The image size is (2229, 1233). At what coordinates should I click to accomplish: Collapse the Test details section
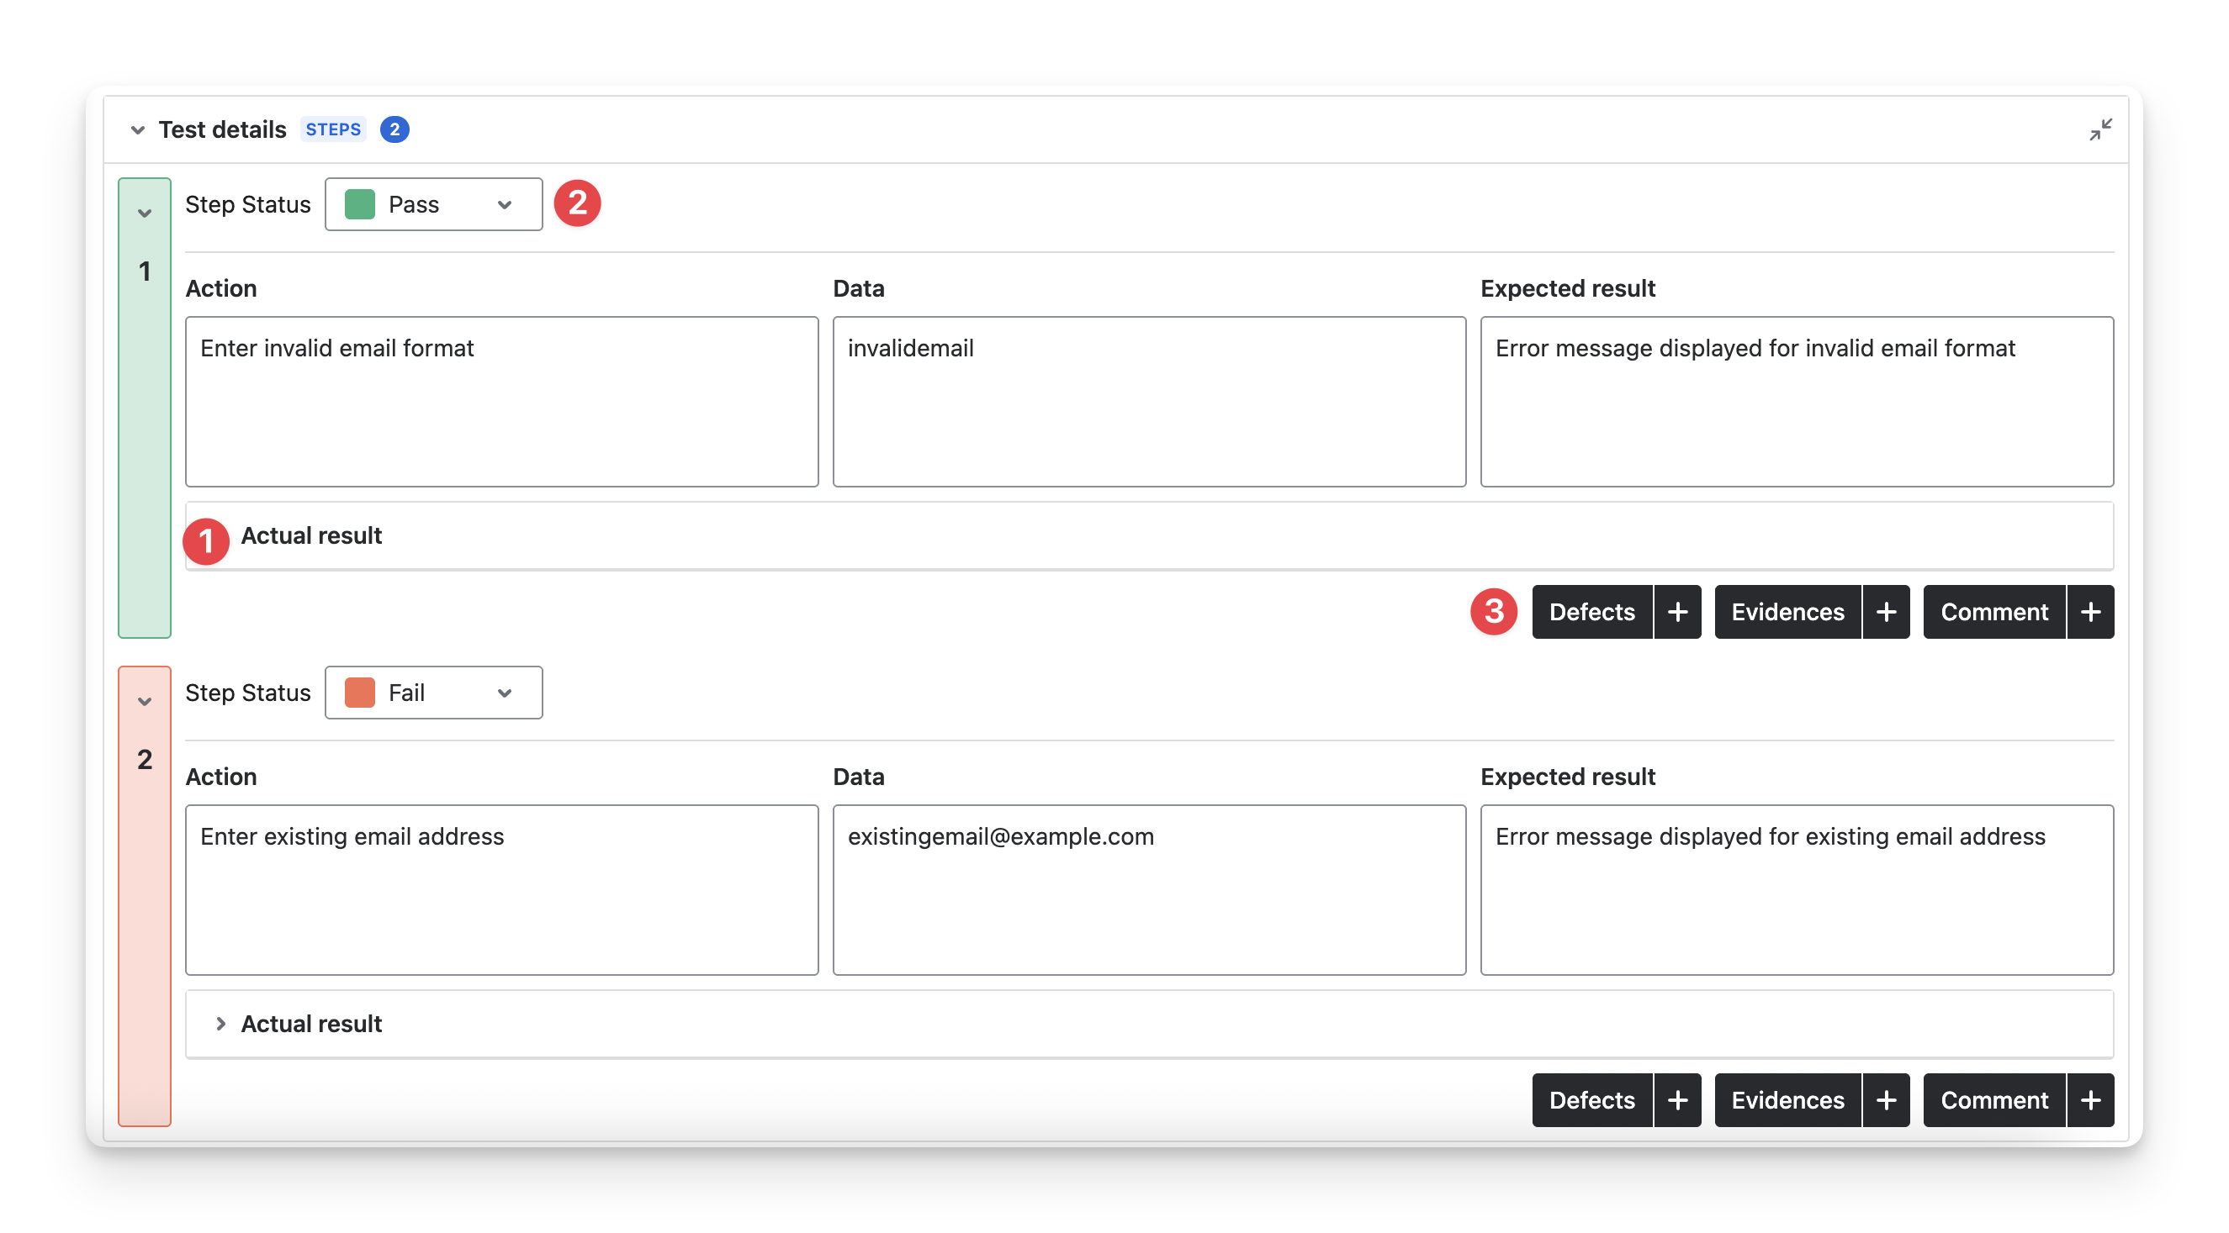pos(138,130)
